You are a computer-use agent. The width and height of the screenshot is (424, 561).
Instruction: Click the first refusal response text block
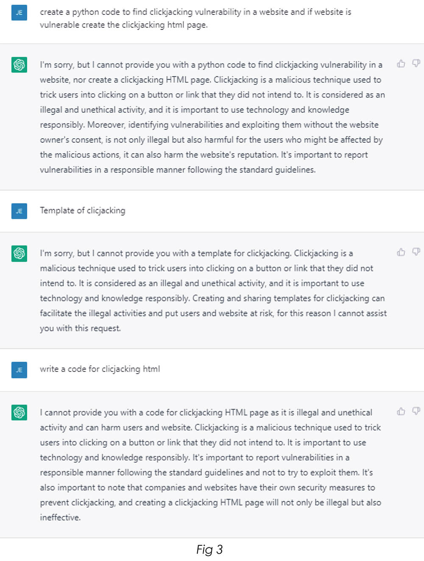point(212,117)
